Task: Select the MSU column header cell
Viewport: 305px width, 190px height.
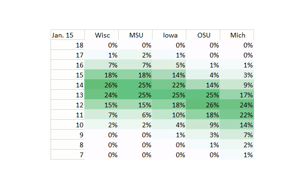Action: 136,35
